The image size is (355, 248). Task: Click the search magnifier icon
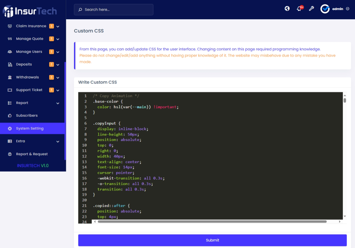[80, 9]
